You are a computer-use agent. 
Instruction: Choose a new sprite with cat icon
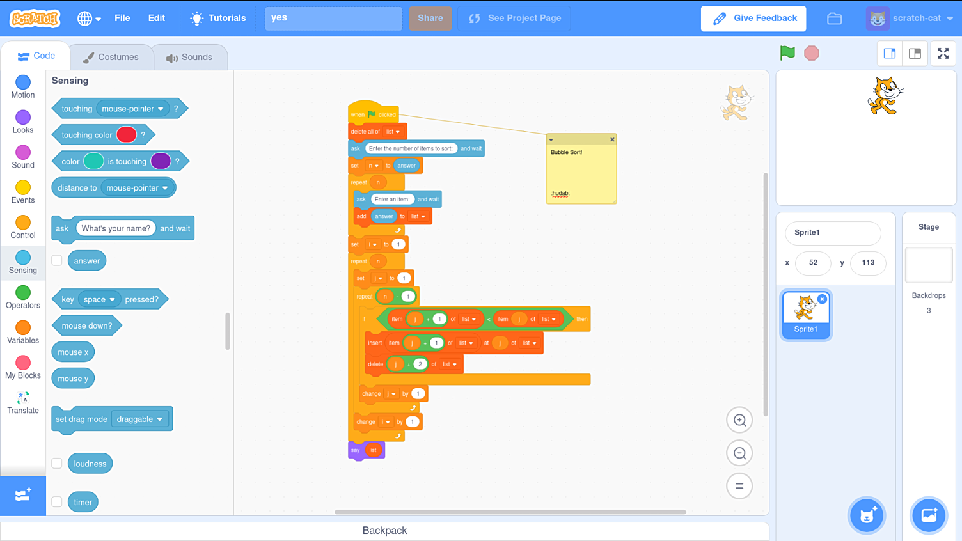coord(867,515)
